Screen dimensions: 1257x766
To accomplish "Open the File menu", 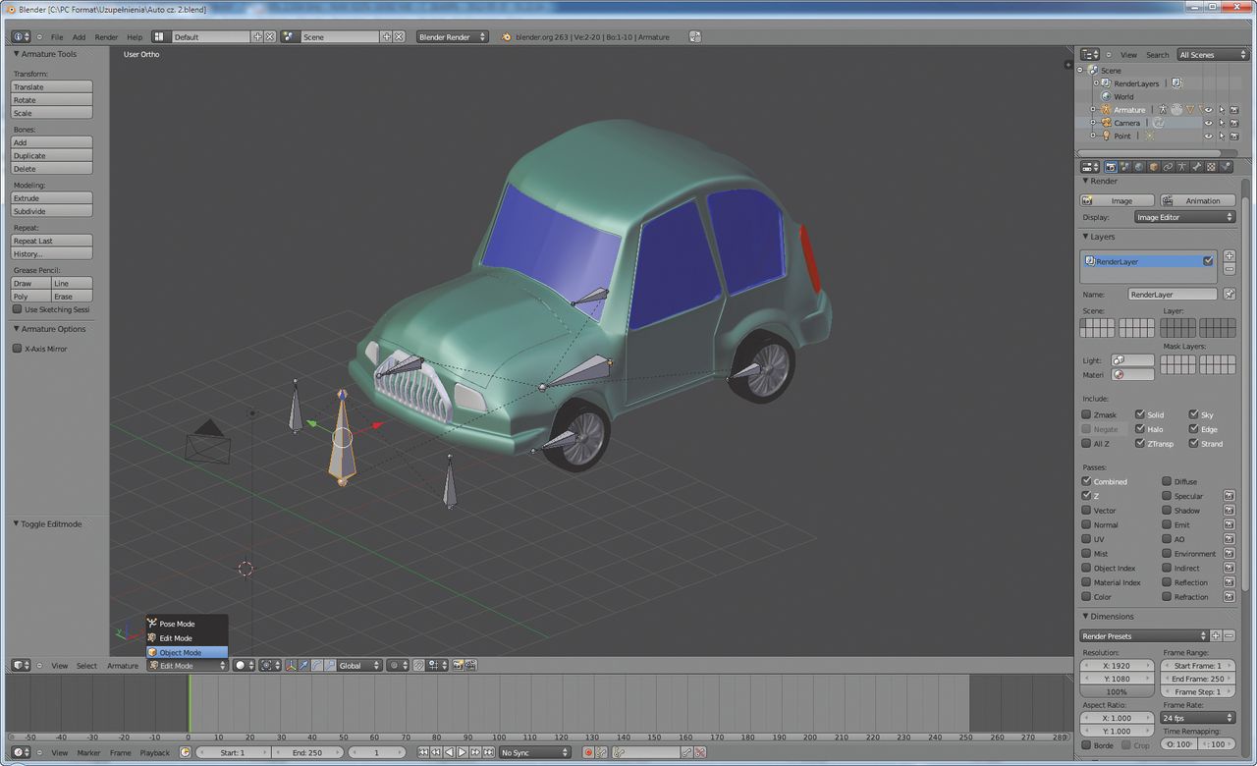I will click(x=57, y=37).
